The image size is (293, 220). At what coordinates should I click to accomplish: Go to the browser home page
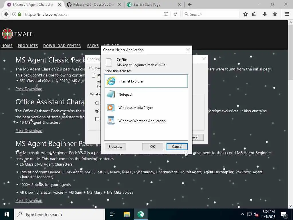coord(275,14)
